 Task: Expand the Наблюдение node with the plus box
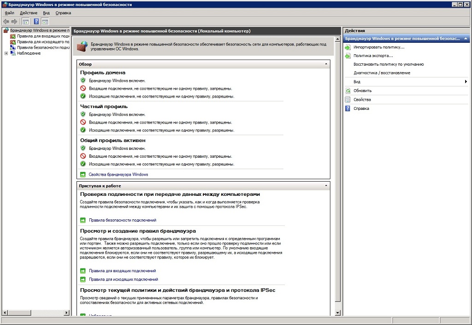pyautogui.click(x=6, y=53)
